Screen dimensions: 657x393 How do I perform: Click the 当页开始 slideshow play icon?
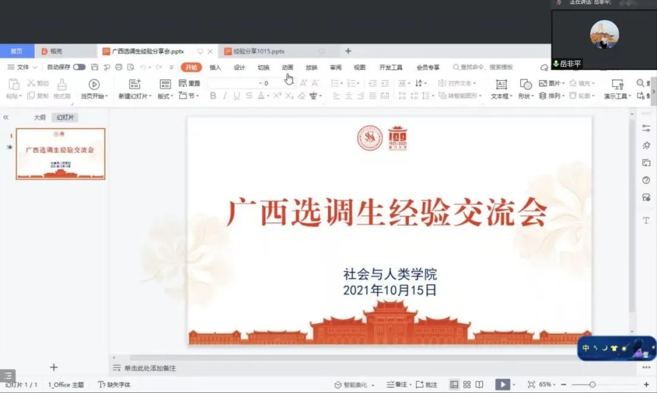pos(94,84)
